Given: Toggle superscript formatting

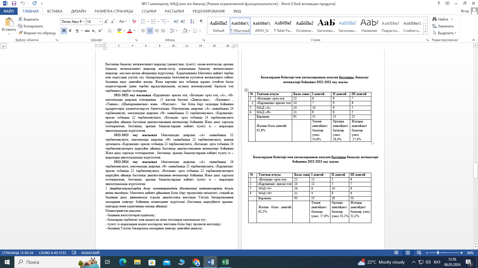Looking at the screenshot, I should coord(100,31).
